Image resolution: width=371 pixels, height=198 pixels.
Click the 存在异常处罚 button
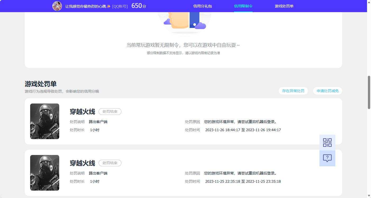[x=293, y=91]
